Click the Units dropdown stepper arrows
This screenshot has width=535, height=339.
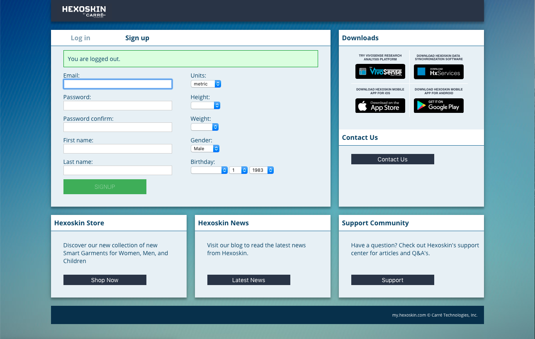(x=217, y=84)
